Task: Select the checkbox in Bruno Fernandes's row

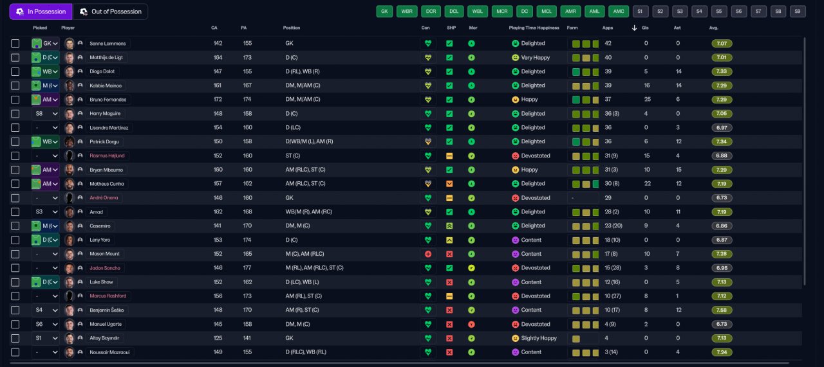Action: click(15, 100)
